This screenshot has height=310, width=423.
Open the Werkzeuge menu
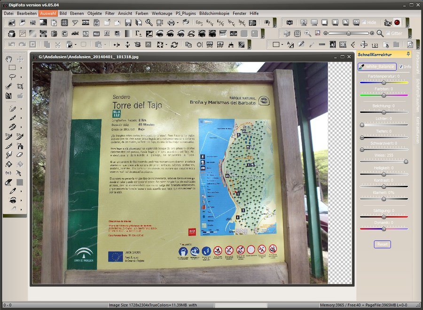pyautogui.click(x=161, y=14)
